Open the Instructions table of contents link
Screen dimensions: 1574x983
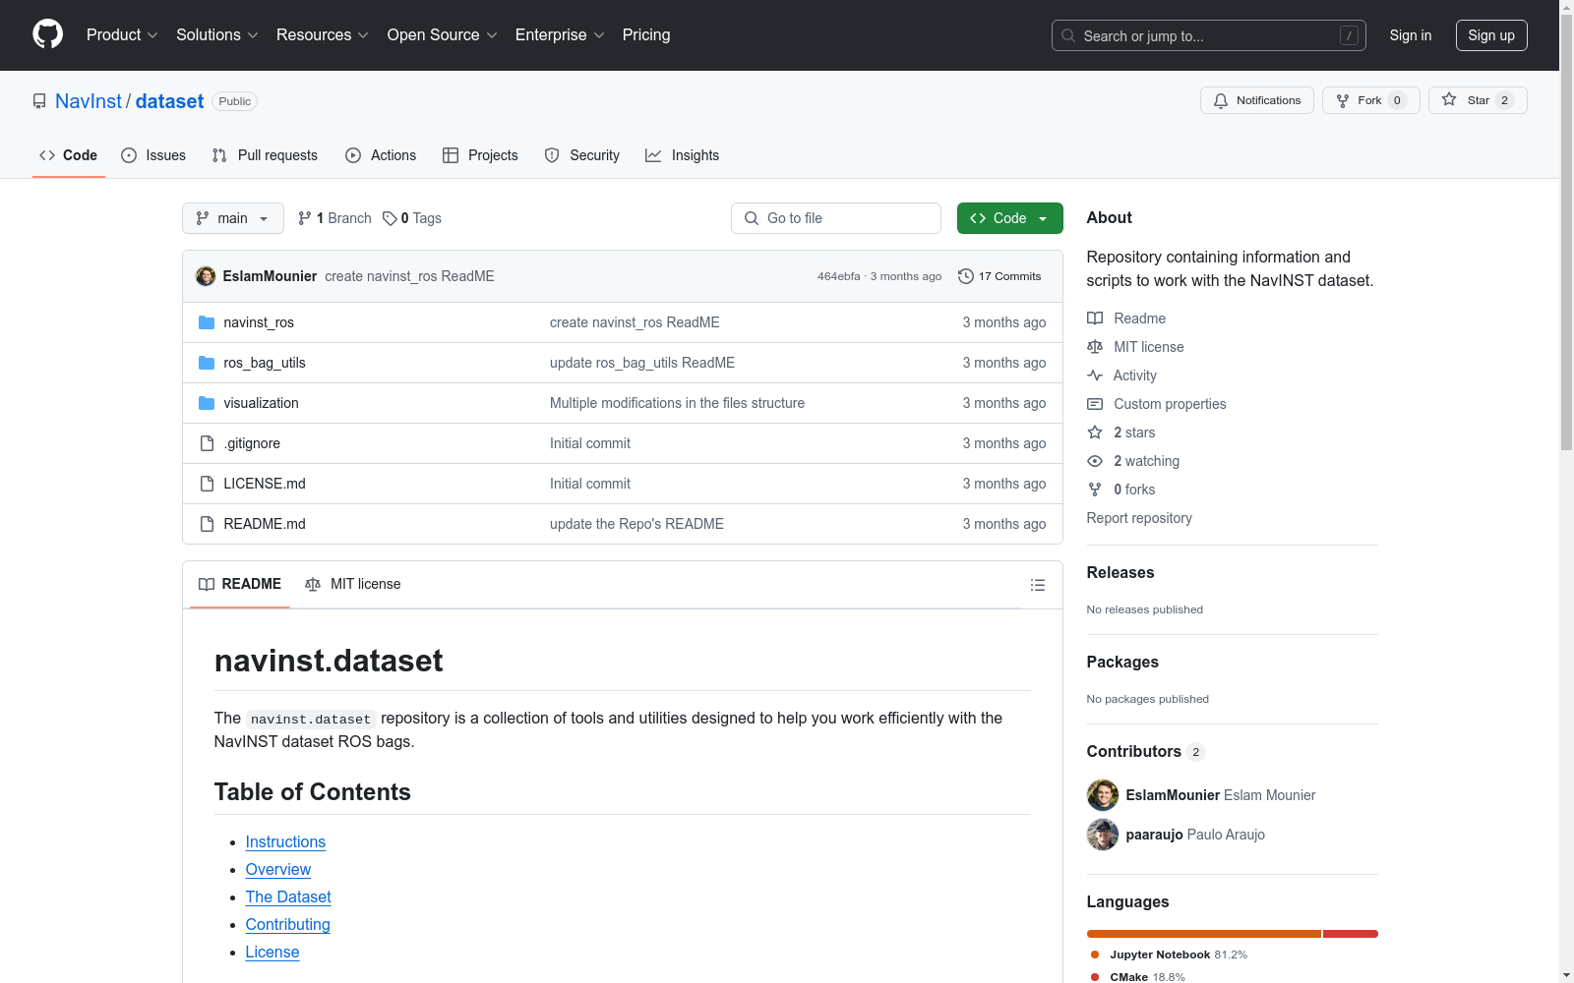[x=285, y=841]
